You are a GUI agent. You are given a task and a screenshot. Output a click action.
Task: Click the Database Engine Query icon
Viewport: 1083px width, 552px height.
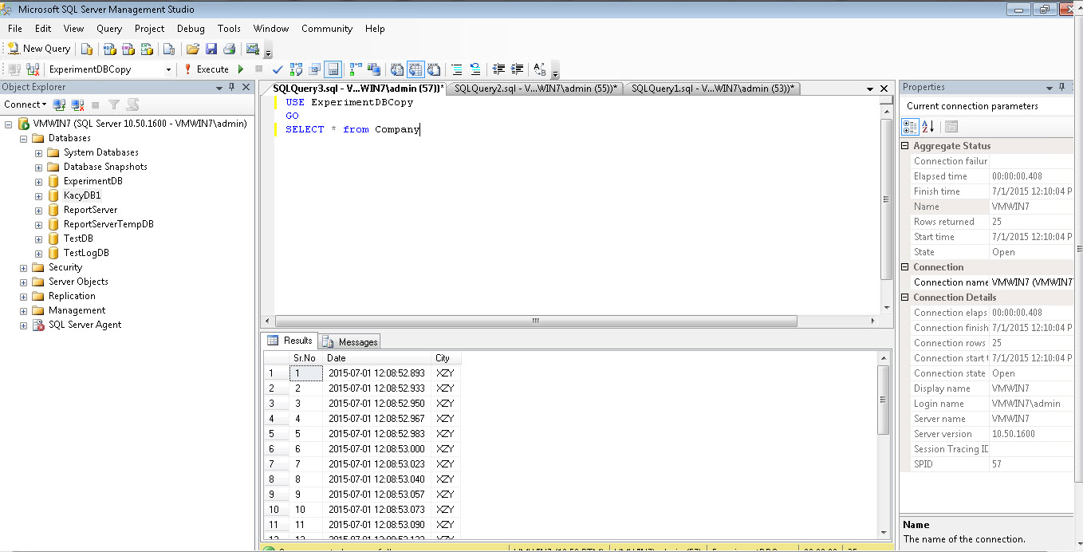coord(87,49)
